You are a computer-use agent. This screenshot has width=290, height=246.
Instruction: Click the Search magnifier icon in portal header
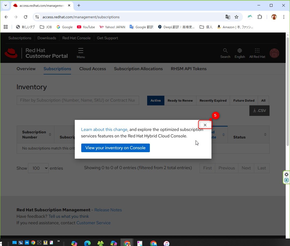(225, 53)
